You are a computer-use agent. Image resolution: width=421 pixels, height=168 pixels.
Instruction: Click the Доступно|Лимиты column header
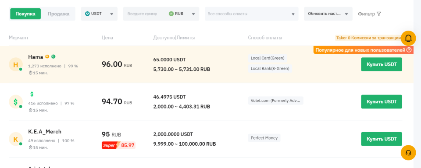(174, 38)
